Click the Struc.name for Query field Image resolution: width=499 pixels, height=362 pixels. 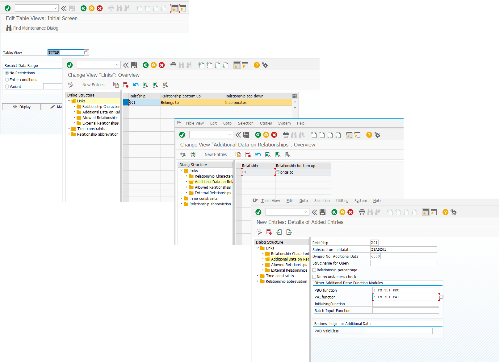[x=403, y=263]
